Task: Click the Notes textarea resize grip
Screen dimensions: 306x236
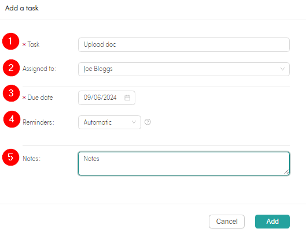Action: tap(286, 172)
